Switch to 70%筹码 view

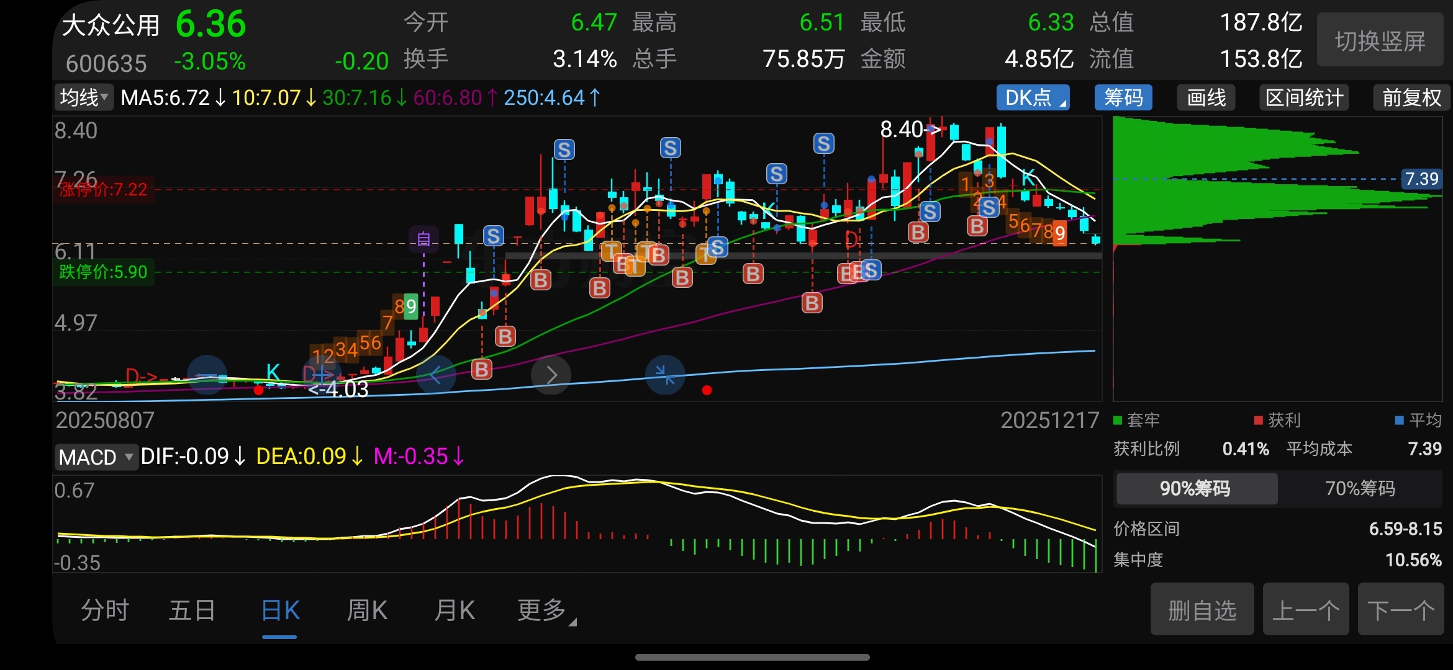(1360, 489)
